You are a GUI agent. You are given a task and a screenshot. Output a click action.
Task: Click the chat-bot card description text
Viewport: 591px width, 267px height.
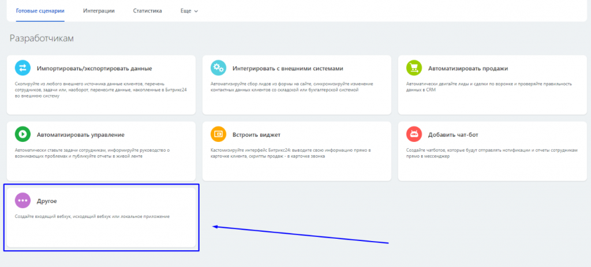pyautogui.click(x=492, y=153)
